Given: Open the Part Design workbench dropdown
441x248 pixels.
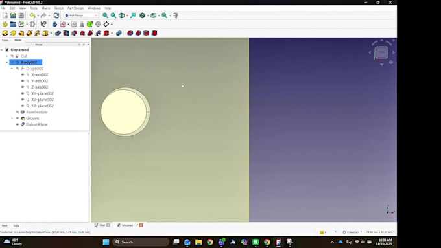Looking at the screenshot, I should (x=81, y=16).
